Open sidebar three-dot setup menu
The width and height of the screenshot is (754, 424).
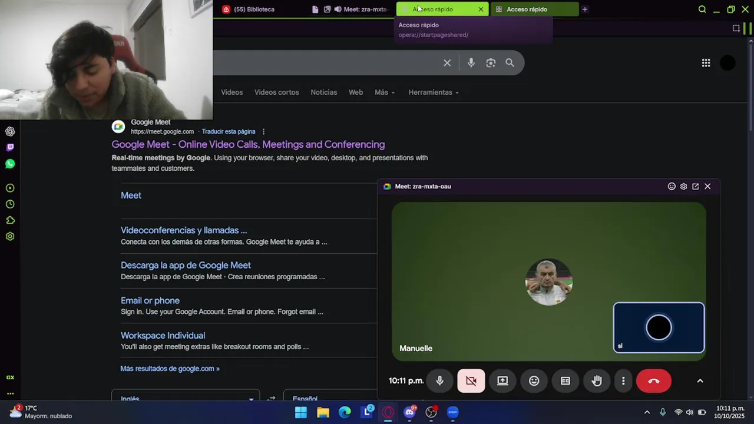(x=10, y=393)
